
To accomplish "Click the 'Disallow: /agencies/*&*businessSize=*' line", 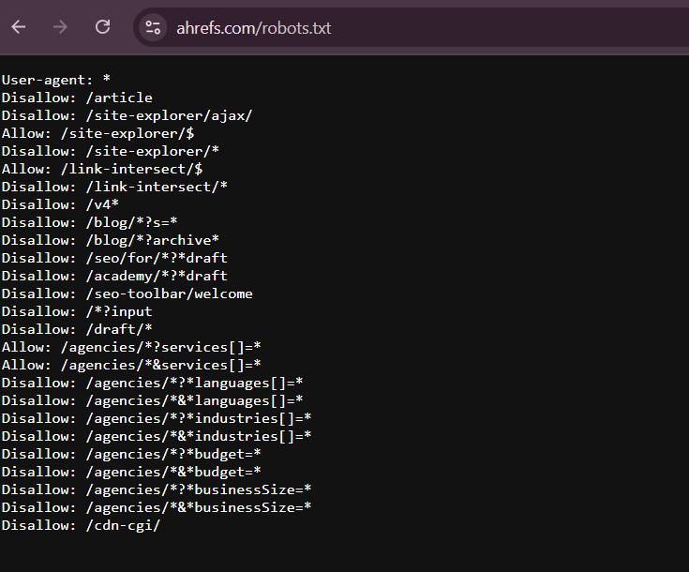I will 157,507.
